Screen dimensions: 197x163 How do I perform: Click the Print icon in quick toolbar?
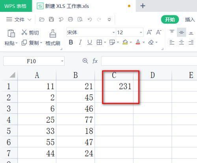[71, 19]
